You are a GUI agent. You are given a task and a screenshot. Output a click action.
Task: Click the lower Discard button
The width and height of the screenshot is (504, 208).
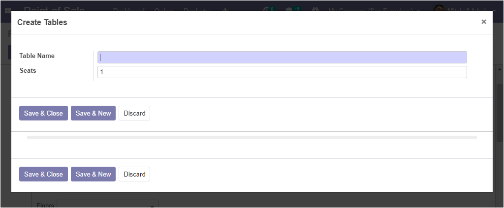coord(134,174)
